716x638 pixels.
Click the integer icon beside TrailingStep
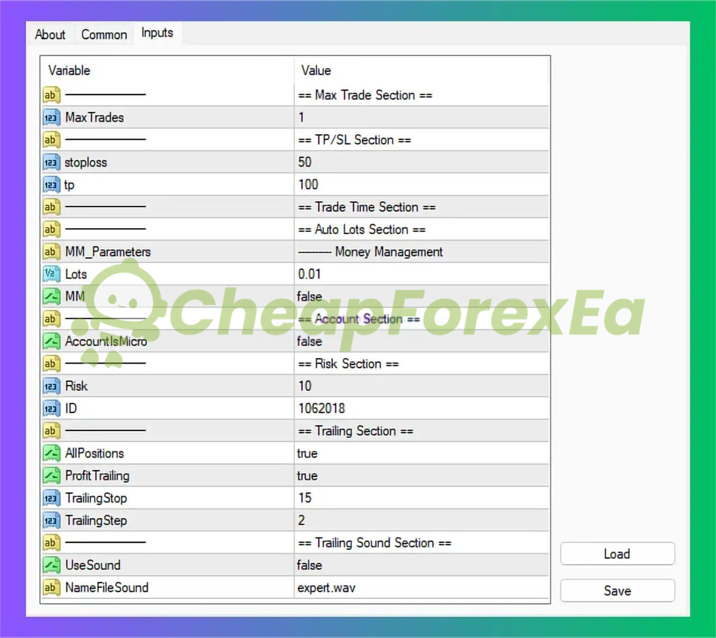51,520
